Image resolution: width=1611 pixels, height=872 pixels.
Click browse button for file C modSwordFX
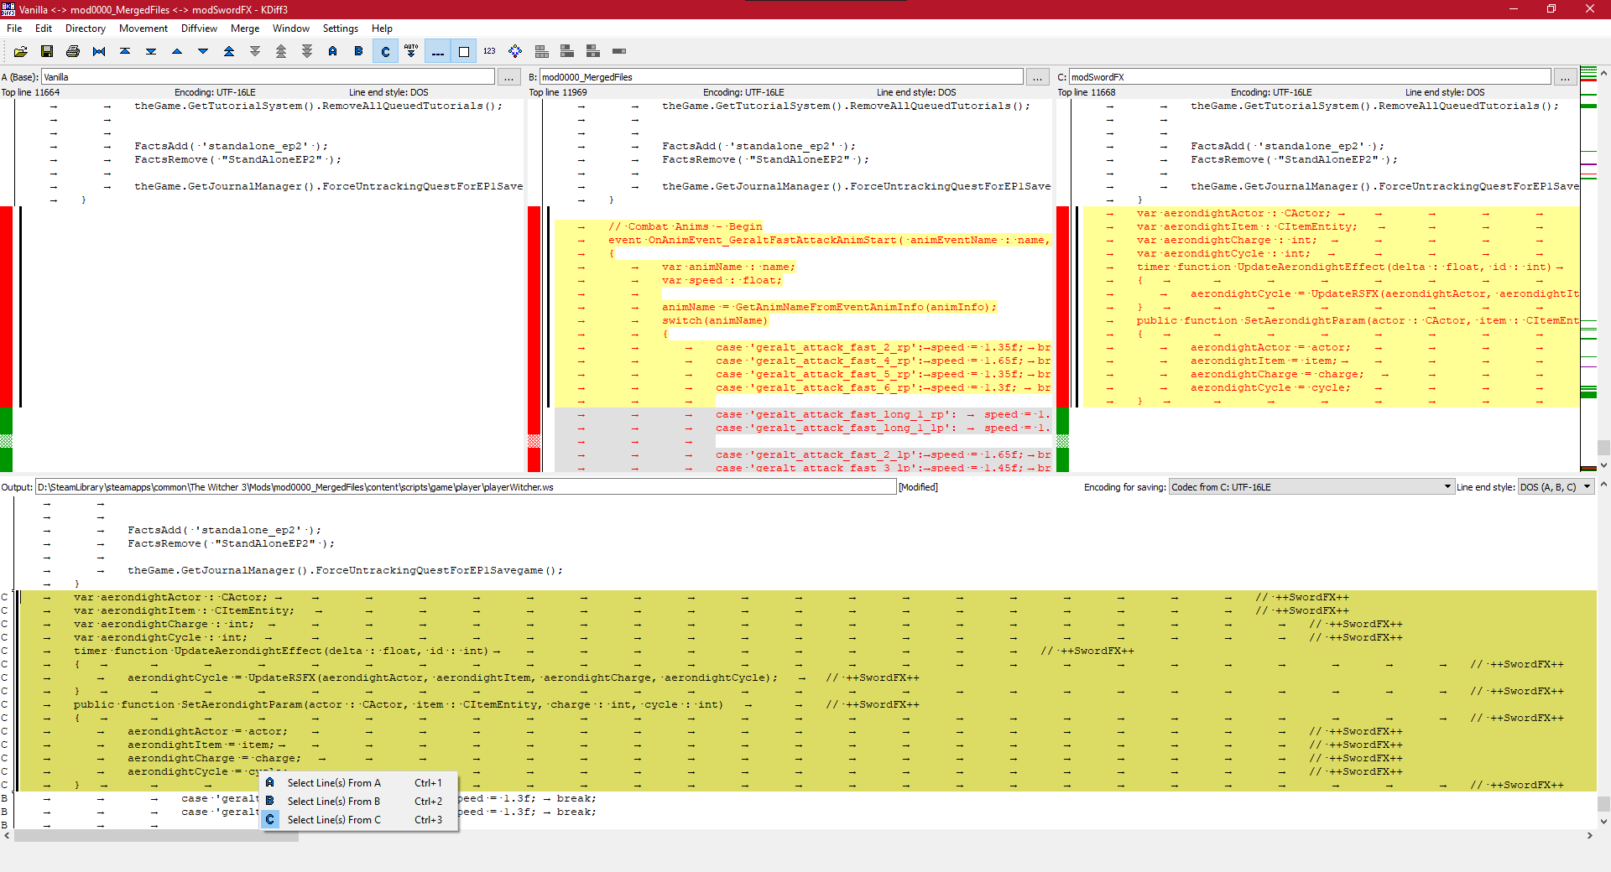tap(1565, 77)
